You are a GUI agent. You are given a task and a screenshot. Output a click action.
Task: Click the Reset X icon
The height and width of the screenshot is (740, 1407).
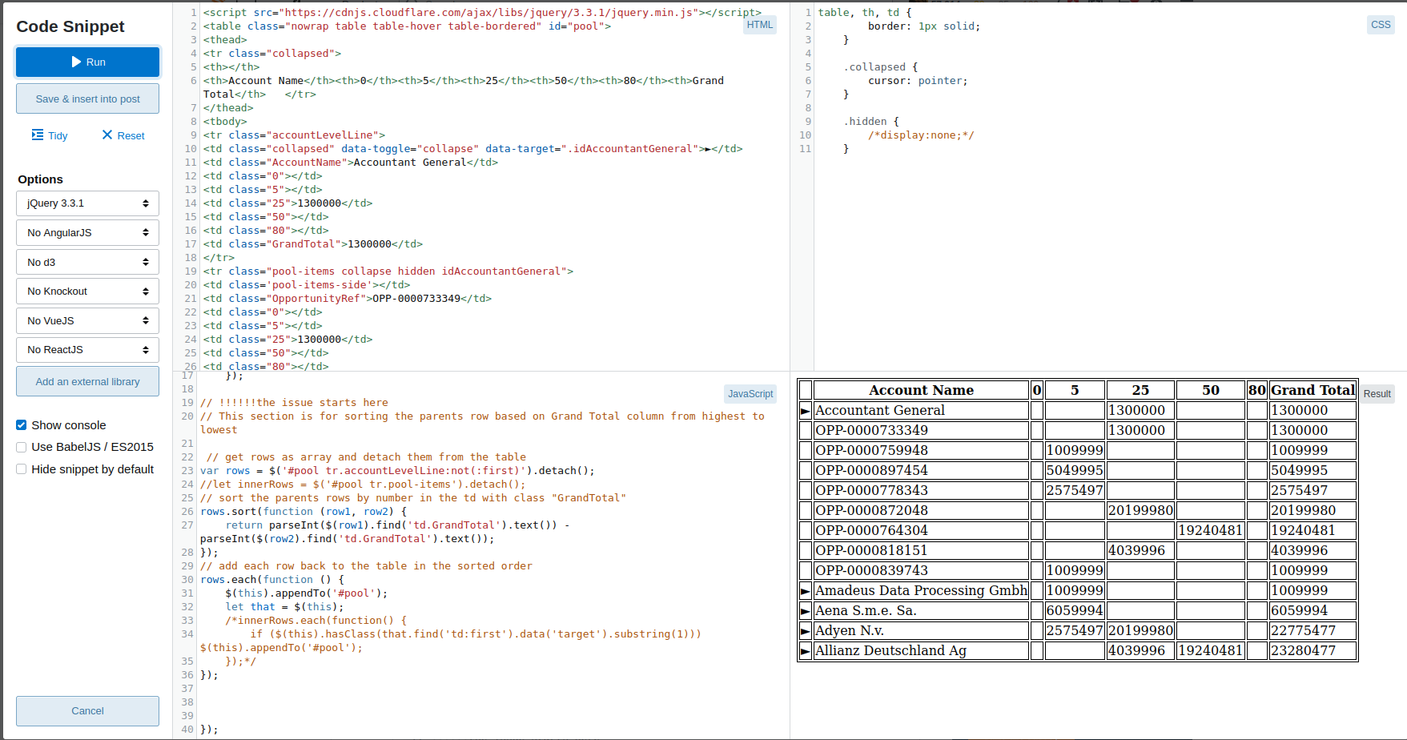point(107,135)
